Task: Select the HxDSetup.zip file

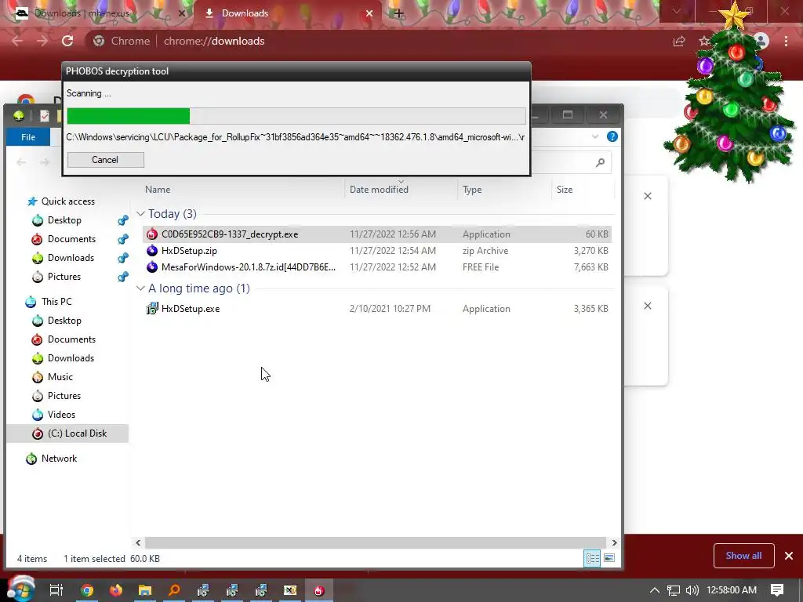Action: click(x=377, y=251)
